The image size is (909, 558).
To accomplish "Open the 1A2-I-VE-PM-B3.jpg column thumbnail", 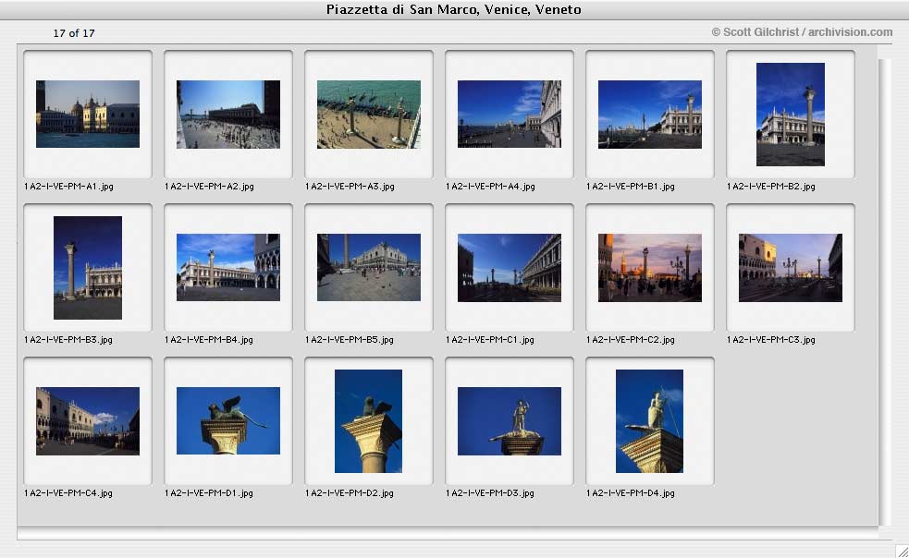I will point(88,268).
